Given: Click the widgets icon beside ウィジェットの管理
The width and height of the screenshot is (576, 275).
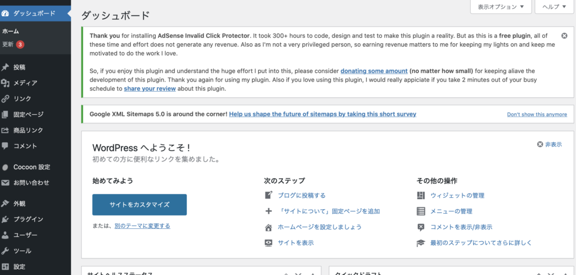Looking at the screenshot, I should [x=421, y=195].
